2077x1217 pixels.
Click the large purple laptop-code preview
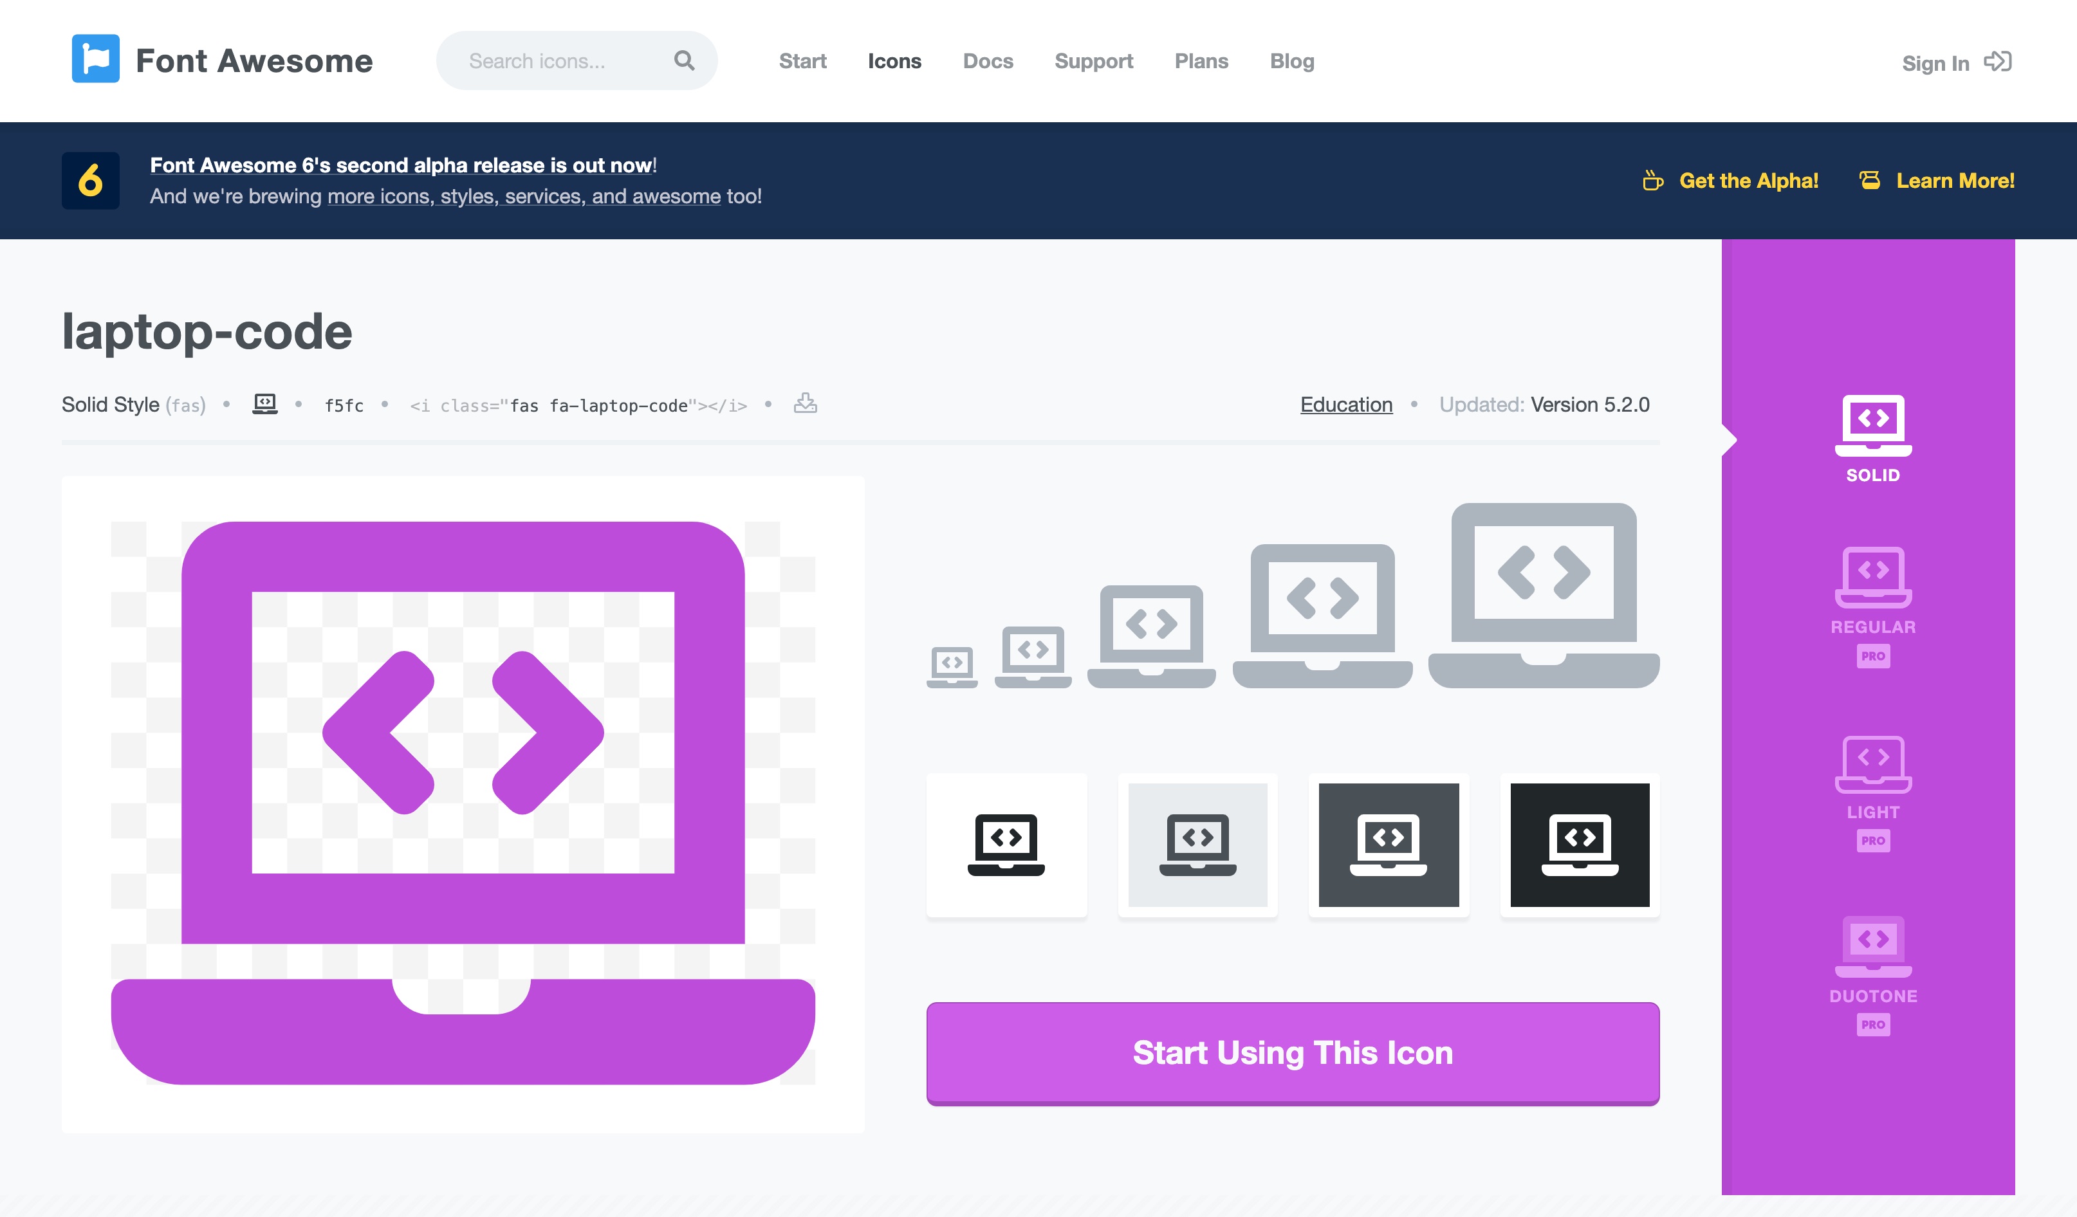click(x=463, y=803)
